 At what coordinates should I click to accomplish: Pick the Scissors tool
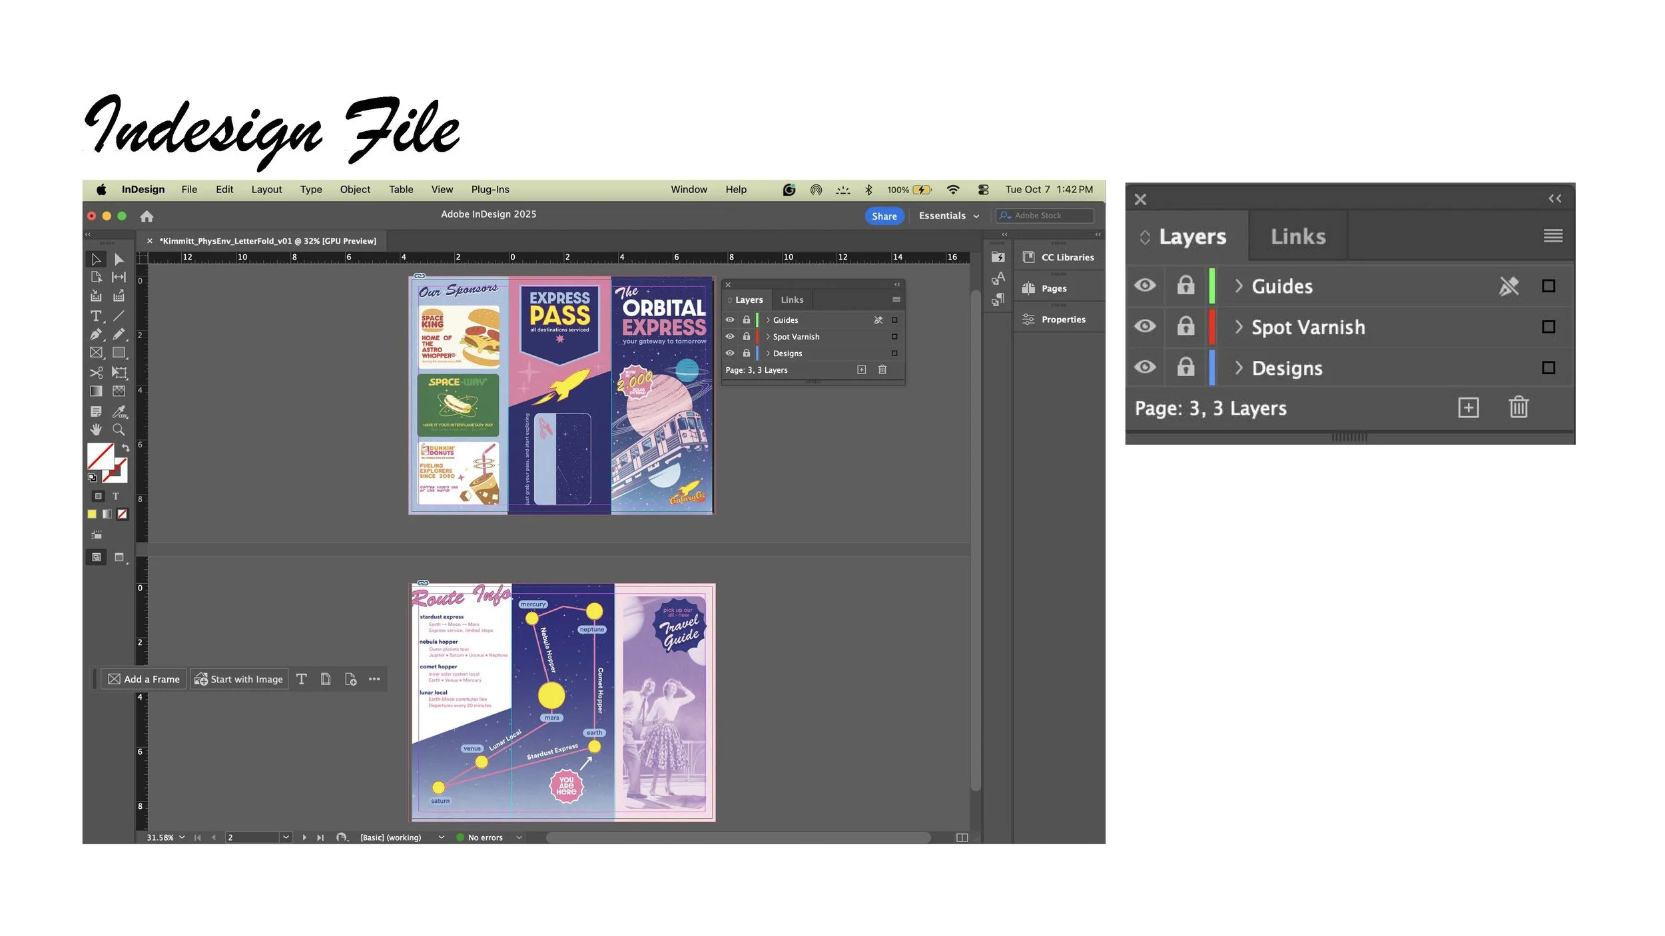(96, 372)
